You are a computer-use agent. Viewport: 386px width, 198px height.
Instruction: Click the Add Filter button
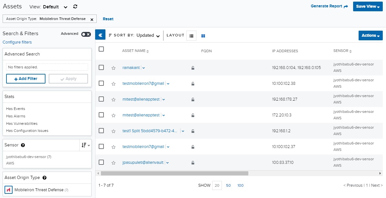25,79
